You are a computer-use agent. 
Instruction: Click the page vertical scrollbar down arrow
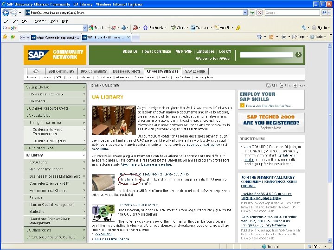(330, 240)
